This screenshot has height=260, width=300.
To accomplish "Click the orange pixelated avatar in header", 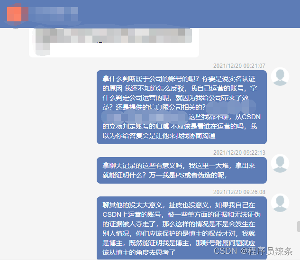I will tap(14, 14).
